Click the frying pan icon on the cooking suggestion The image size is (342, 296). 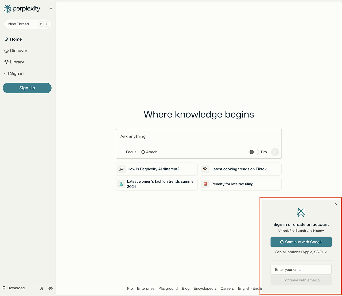tap(205, 169)
